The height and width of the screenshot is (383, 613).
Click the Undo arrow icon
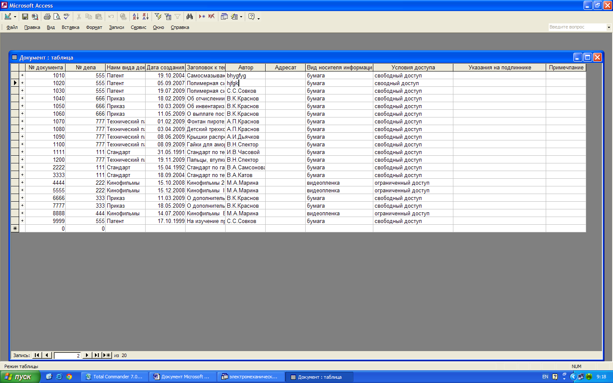pyautogui.click(x=111, y=17)
